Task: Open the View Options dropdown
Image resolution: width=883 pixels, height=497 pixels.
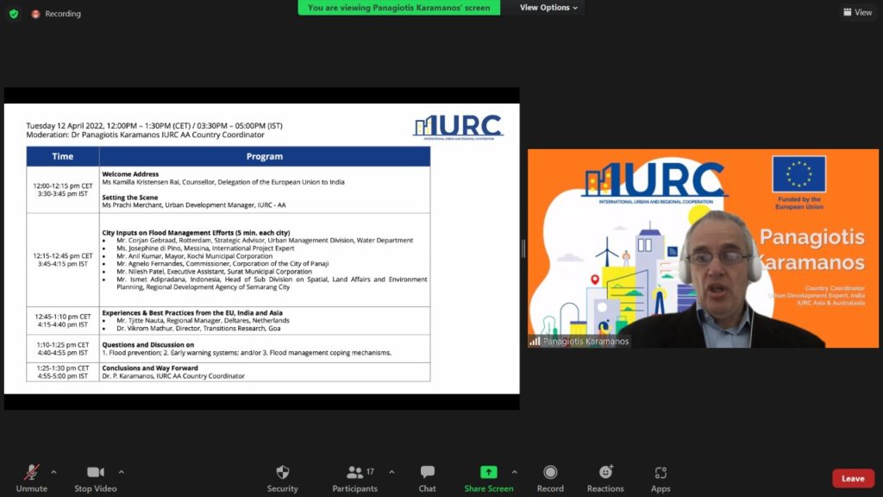Action: click(550, 8)
